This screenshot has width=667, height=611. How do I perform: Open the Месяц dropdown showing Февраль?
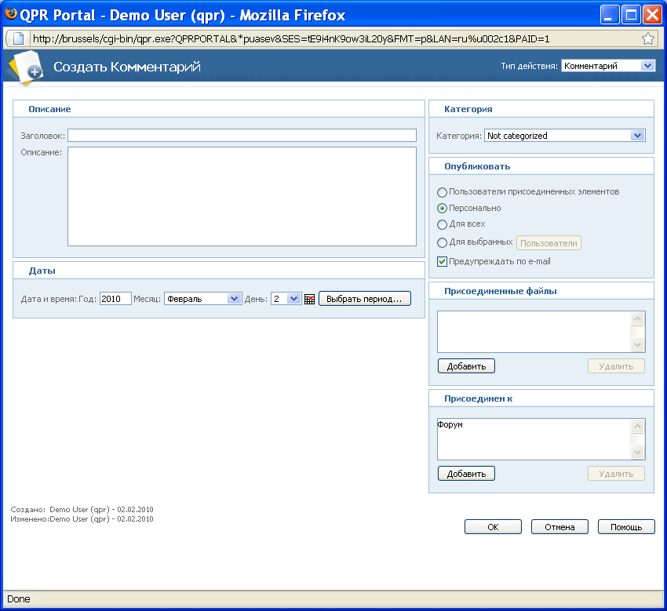tap(202, 299)
